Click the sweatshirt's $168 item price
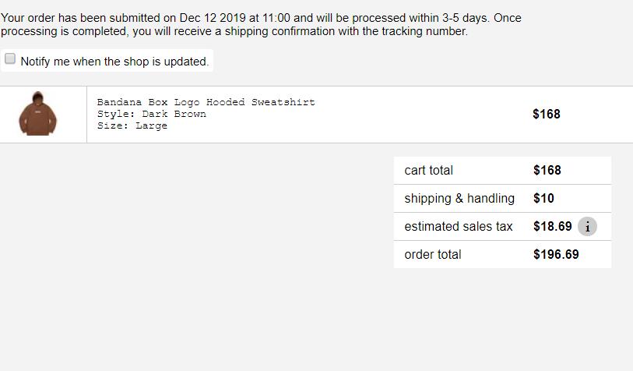The width and height of the screenshot is (633, 371). (546, 114)
